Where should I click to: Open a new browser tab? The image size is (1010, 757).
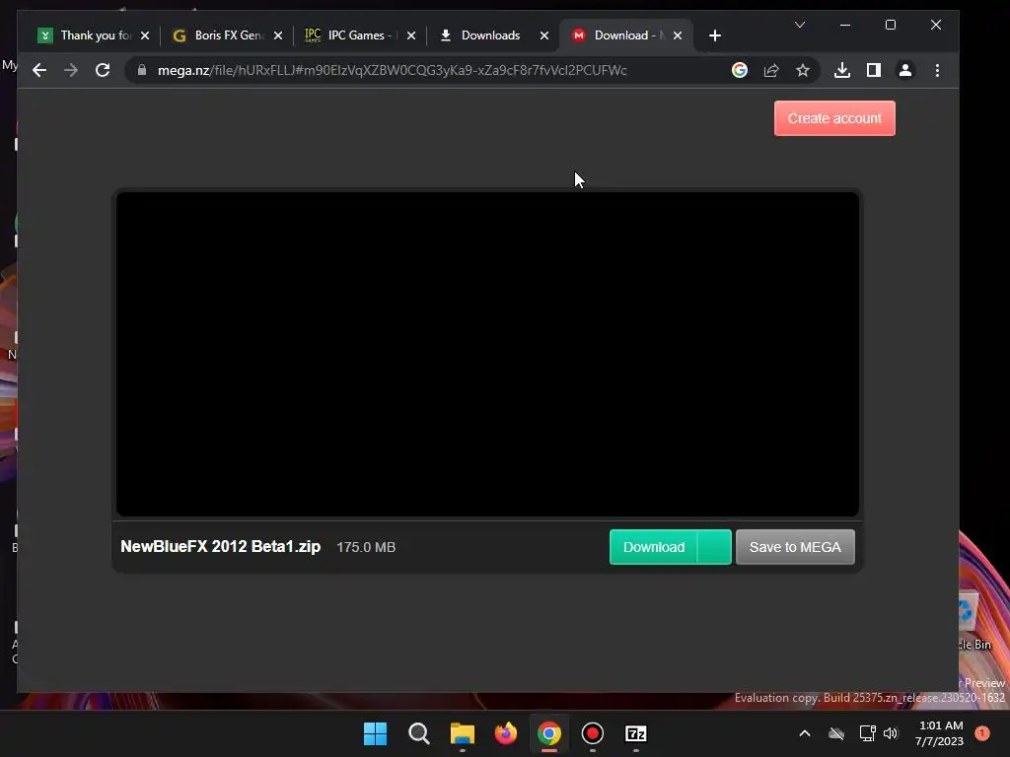point(715,35)
